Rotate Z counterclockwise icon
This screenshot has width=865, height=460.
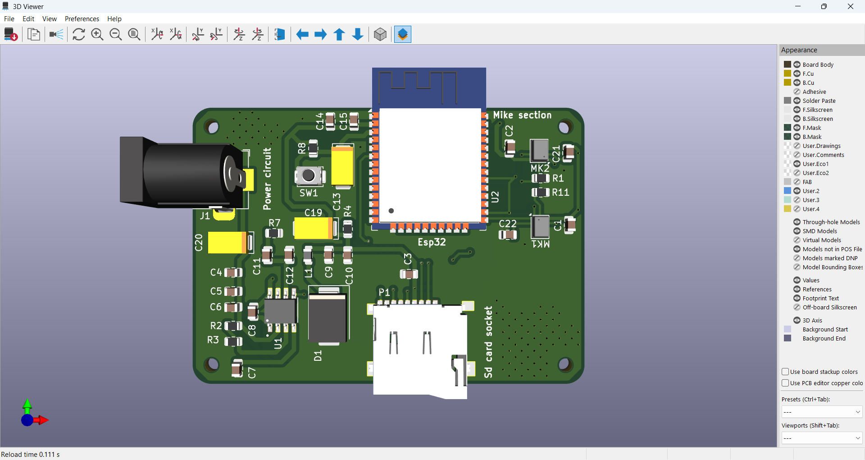tap(258, 34)
